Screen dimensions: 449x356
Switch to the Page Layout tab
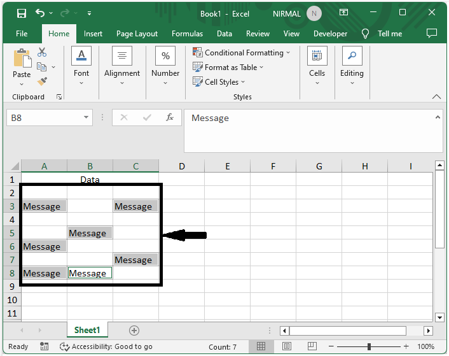137,34
